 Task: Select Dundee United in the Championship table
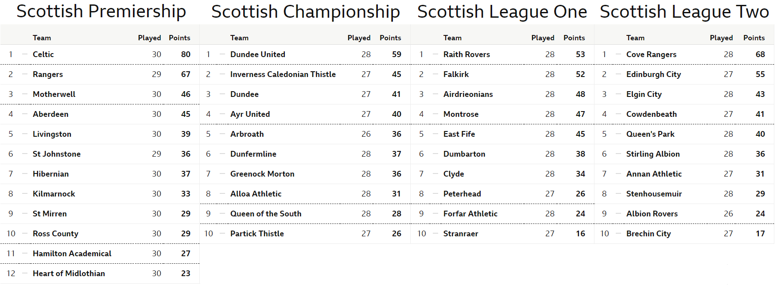coord(257,54)
